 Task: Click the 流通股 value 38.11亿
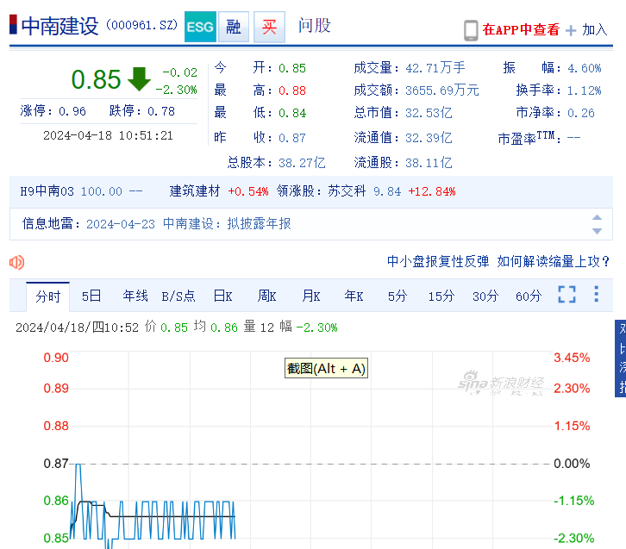click(x=429, y=163)
